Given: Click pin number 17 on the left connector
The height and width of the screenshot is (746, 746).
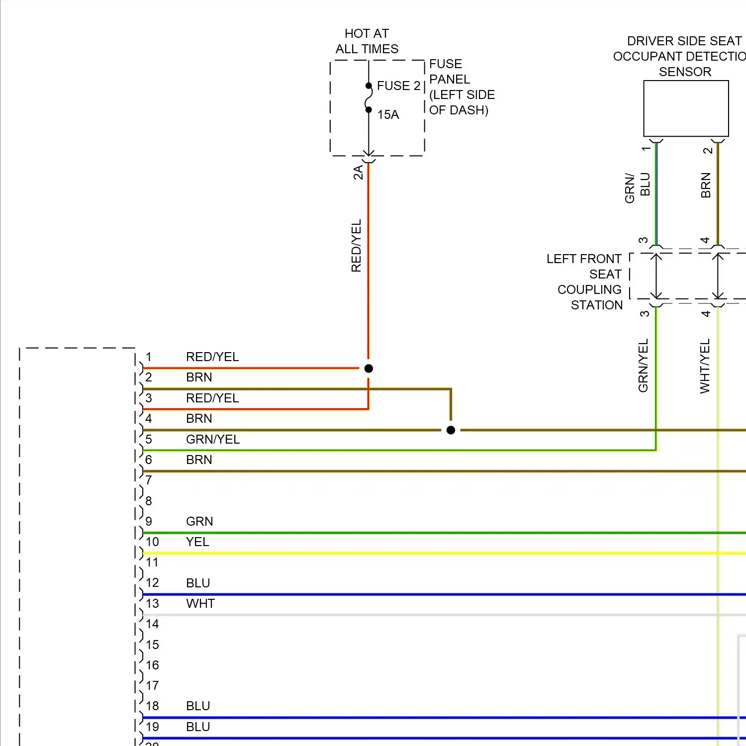Looking at the screenshot, I should [x=152, y=686].
